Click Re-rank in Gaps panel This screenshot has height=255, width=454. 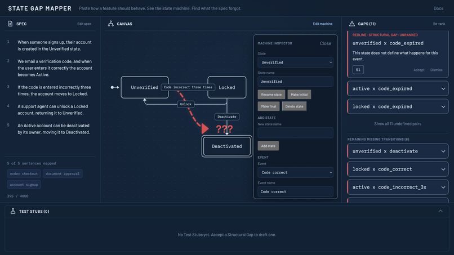coord(439,24)
